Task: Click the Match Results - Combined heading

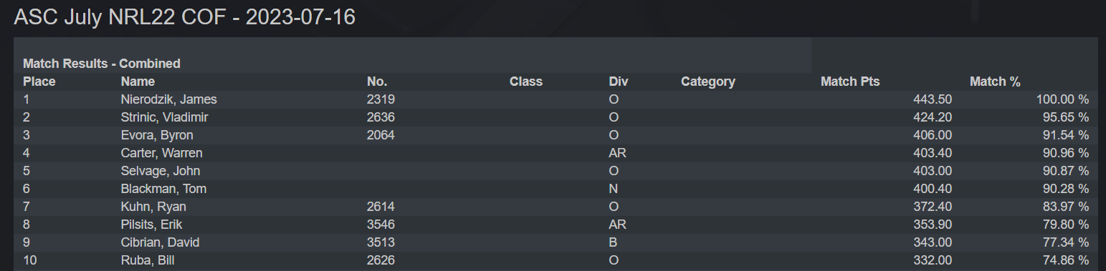Action: point(102,64)
